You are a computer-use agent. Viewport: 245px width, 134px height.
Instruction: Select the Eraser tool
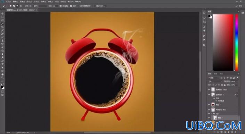point(2,47)
